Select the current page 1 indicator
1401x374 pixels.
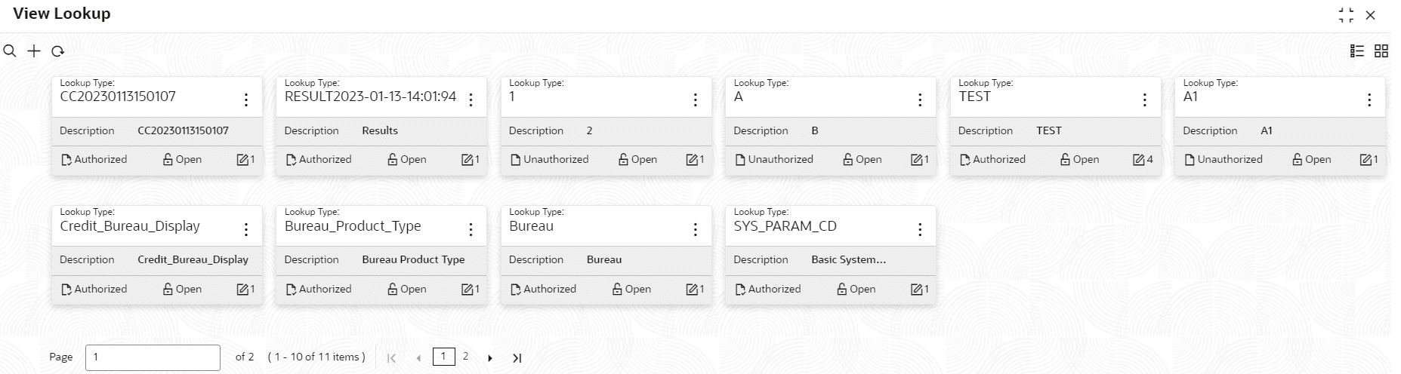pyautogui.click(x=444, y=357)
